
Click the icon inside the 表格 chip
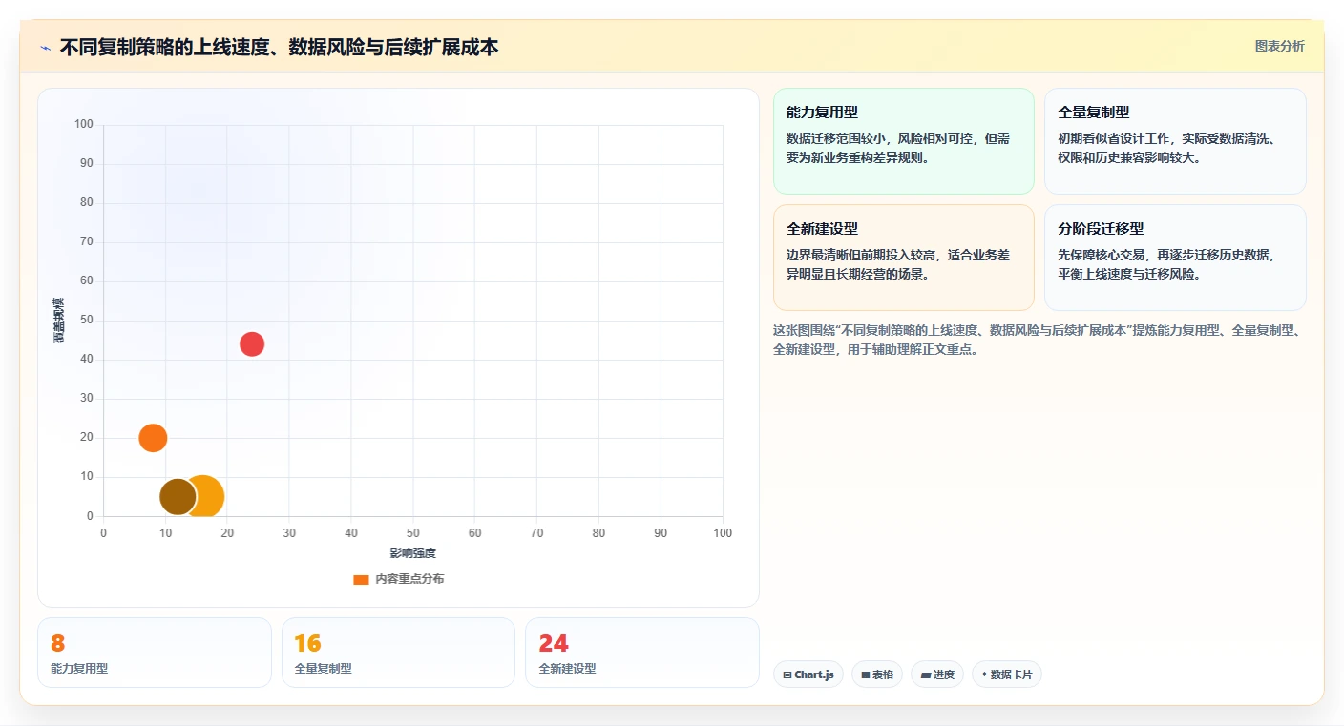(866, 674)
